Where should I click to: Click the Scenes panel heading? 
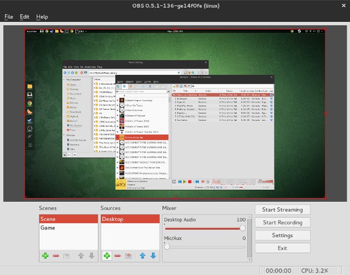[x=48, y=208]
